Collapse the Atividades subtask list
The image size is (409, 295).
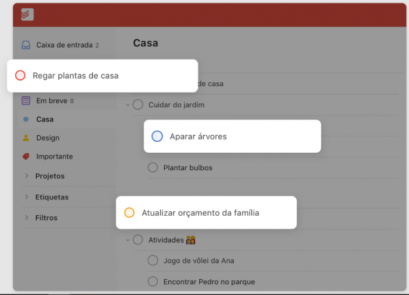128,240
